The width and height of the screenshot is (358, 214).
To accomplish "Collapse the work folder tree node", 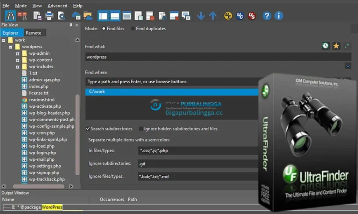I will [x=3, y=40].
